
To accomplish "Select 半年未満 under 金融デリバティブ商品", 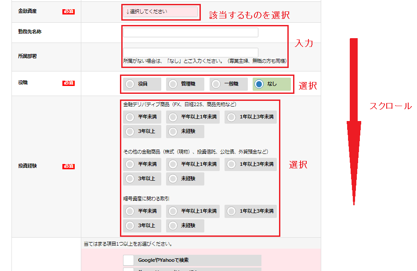I will (130, 117).
